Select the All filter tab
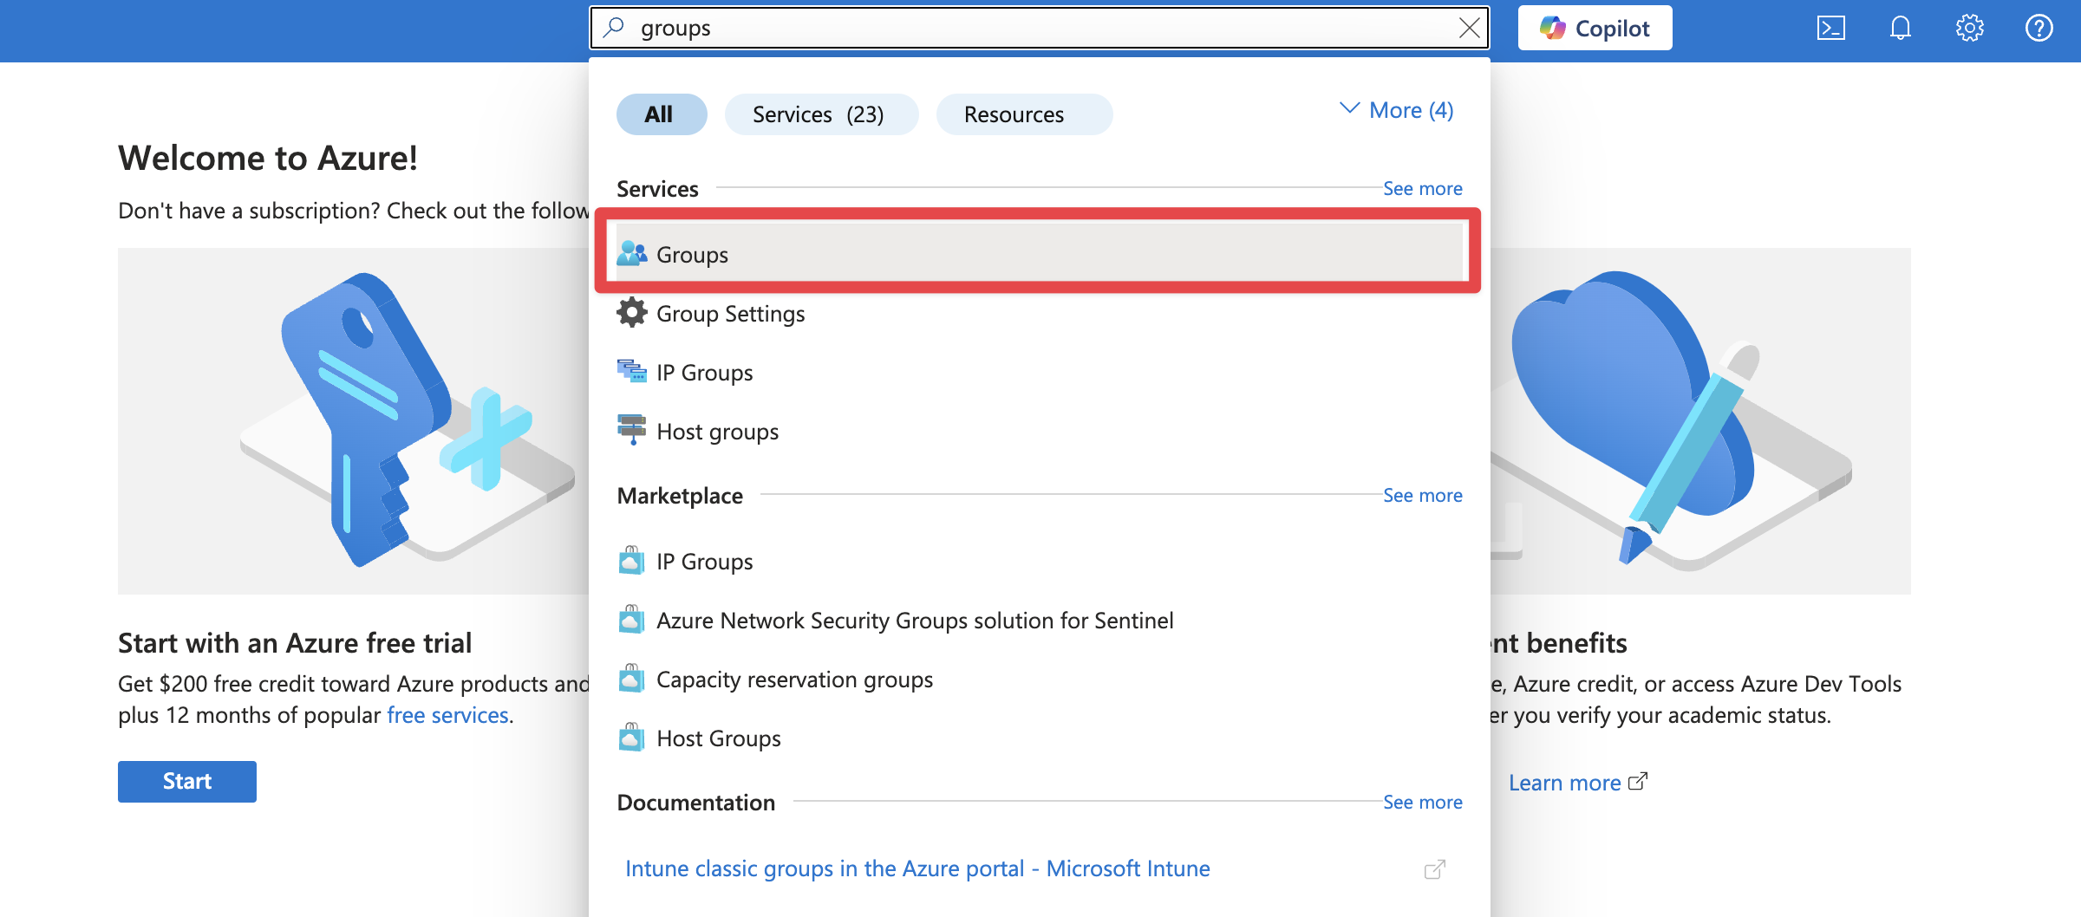The image size is (2081, 917). click(662, 114)
